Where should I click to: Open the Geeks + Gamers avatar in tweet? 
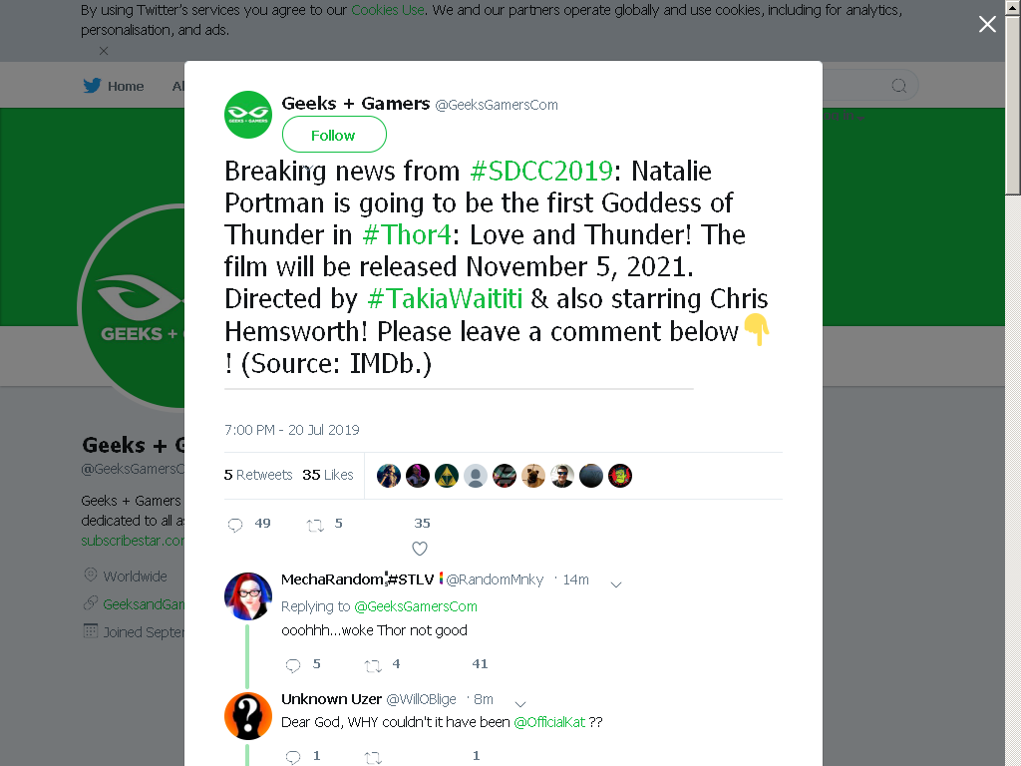(x=248, y=115)
